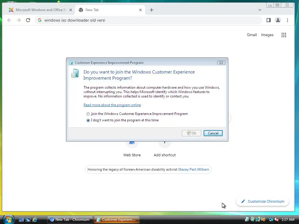Activate New Tab - Chromium taskbar button
The width and height of the screenshot is (299, 224).
click(x=70, y=220)
